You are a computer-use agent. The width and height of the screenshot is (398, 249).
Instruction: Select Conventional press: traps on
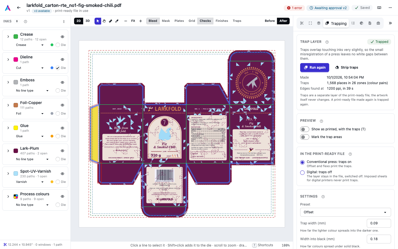(302, 162)
